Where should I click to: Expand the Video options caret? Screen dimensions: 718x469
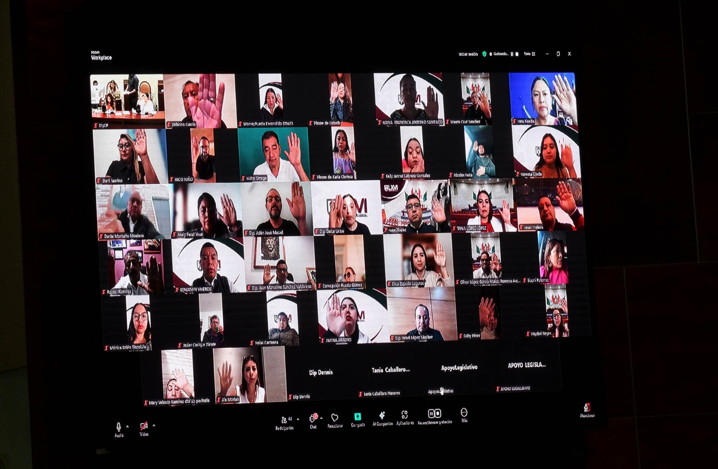pyautogui.click(x=154, y=426)
